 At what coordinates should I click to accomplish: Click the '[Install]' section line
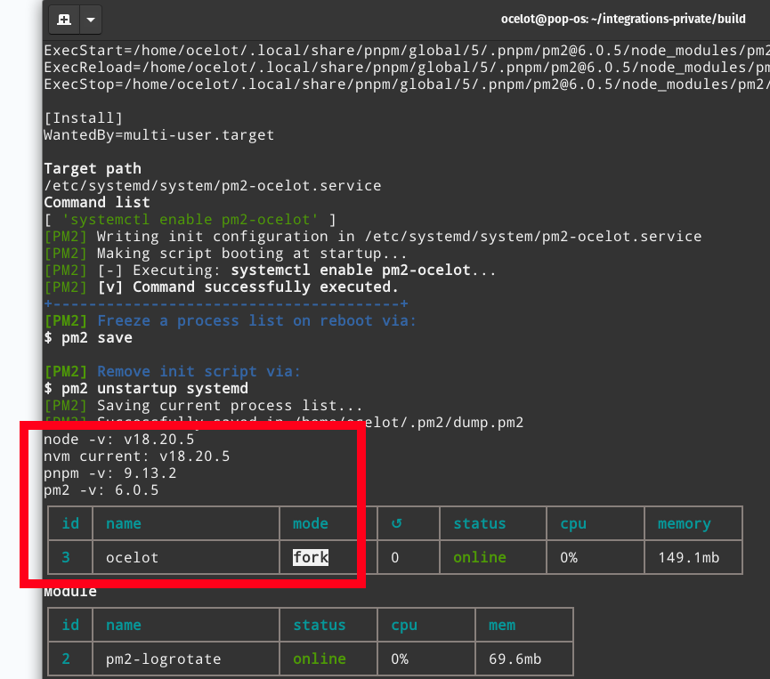(83, 117)
